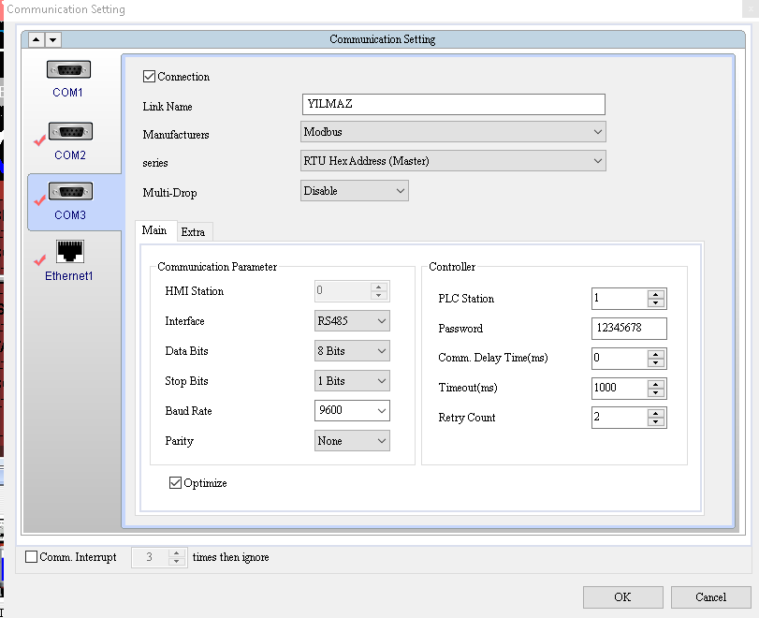Toggle the Optimize checkbox

(175, 482)
